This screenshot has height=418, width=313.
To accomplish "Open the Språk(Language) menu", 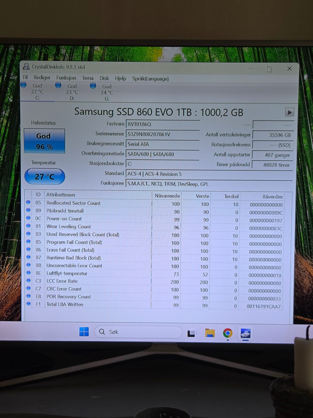I will pyautogui.click(x=150, y=79).
